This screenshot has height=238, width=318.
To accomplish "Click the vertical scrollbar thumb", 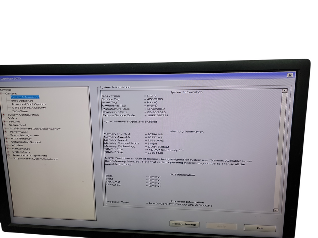I will coord(282,129).
